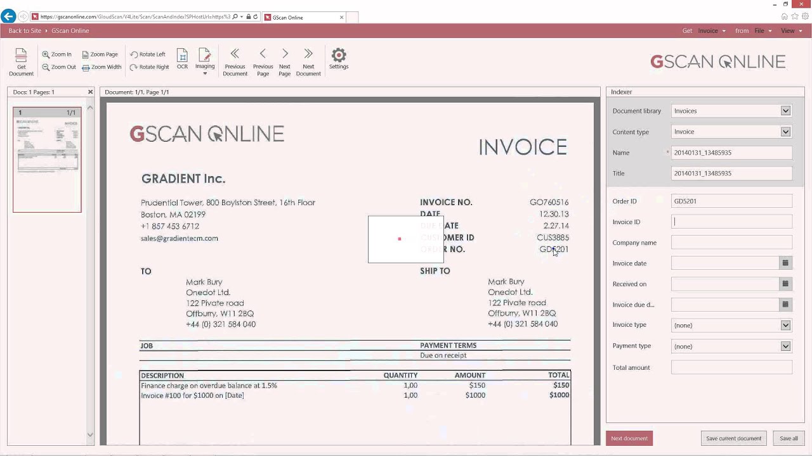The image size is (812, 456).
Task: Click invoice number GO760516 on document
Action: tap(549, 202)
